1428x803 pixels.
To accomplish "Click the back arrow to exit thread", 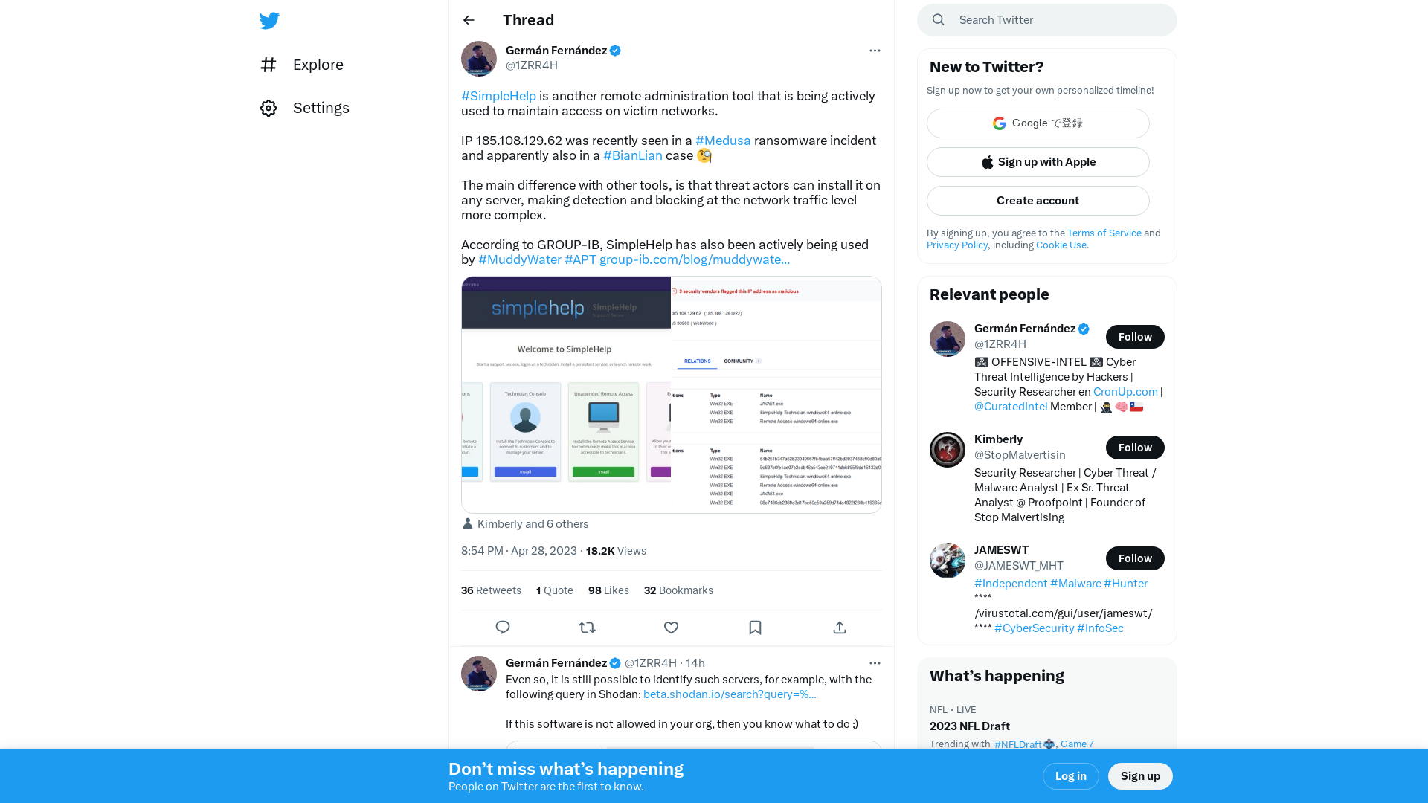I will point(469,19).
